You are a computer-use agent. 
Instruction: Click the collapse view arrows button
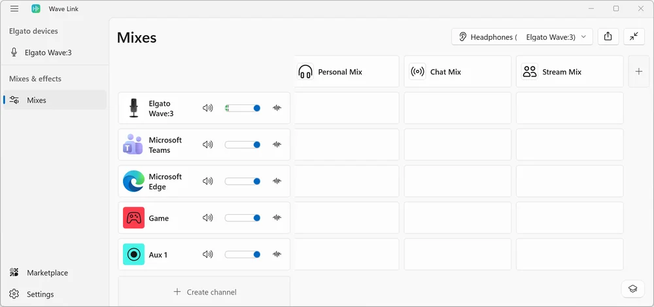click(x=634, y=37)
